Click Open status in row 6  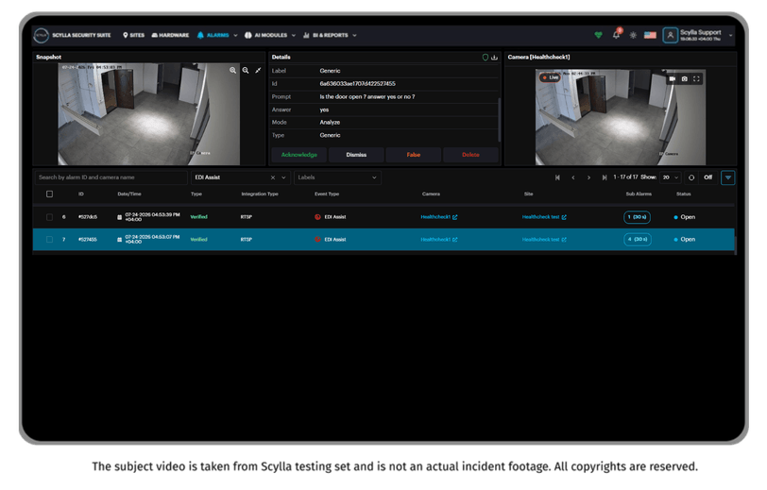tap(684, 217)
